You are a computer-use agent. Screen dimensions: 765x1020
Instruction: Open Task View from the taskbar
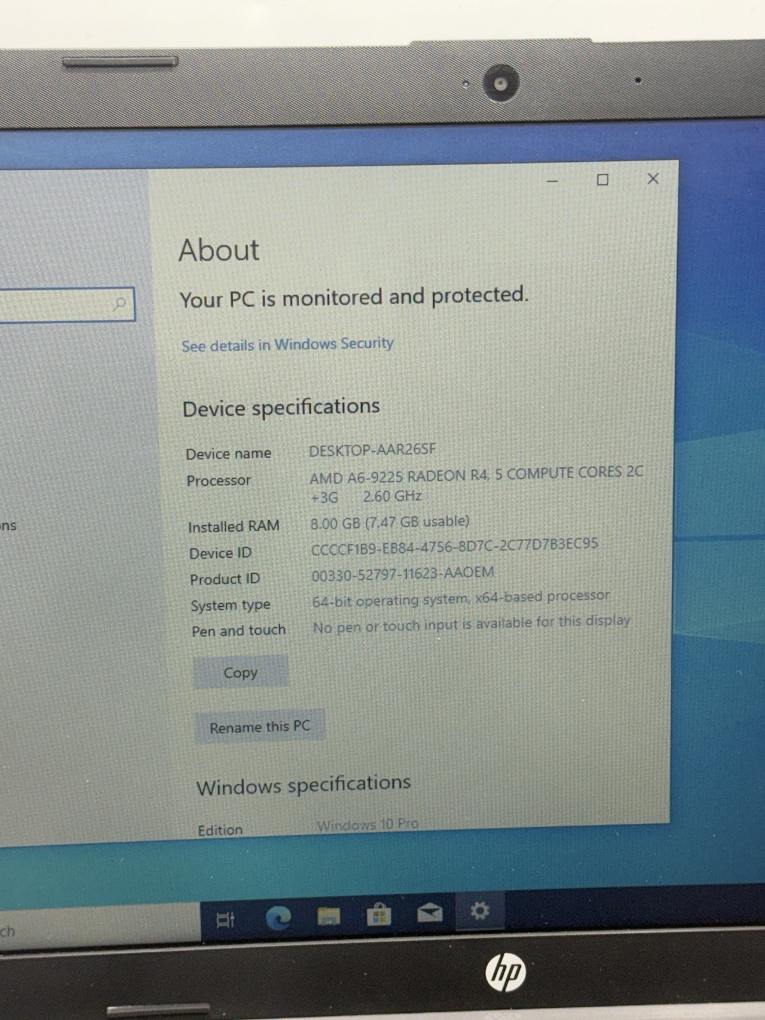tap(225, 919)
